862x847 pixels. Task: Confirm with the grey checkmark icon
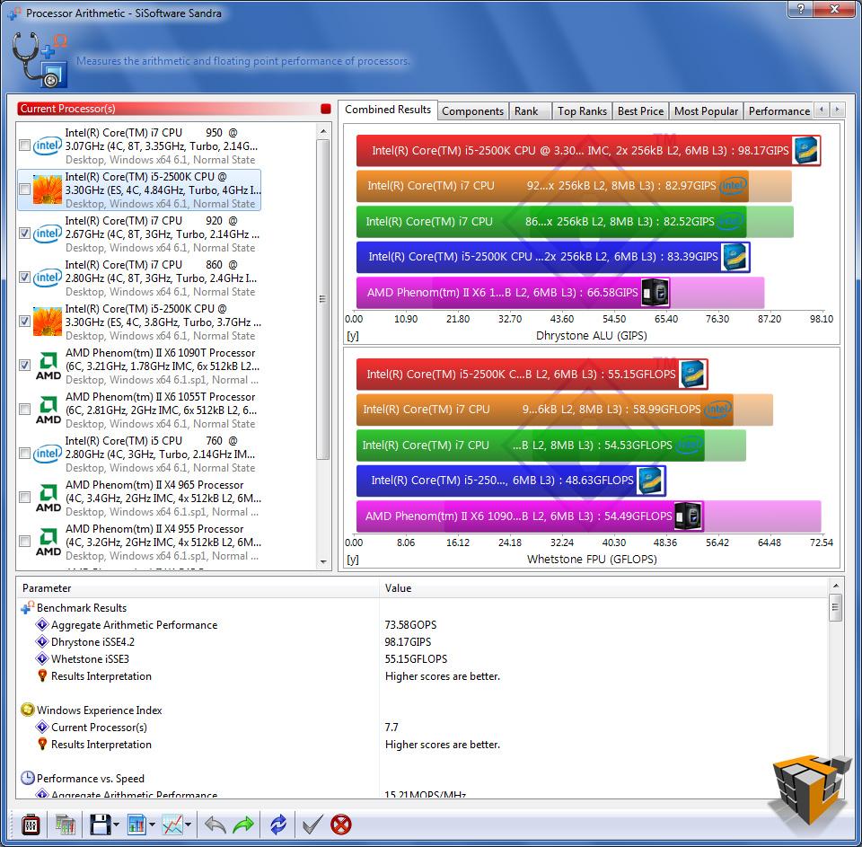click(x=312, y=825)
